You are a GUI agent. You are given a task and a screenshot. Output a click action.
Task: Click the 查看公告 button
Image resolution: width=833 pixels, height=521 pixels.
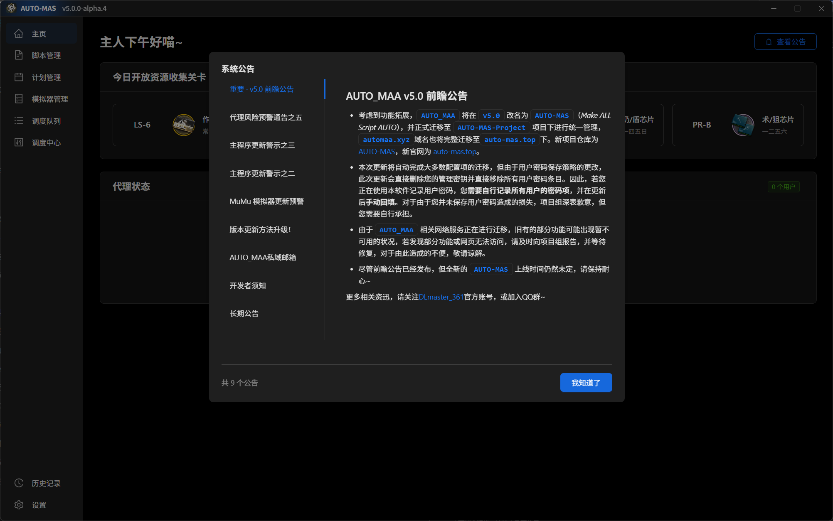[x=785, y=42]
